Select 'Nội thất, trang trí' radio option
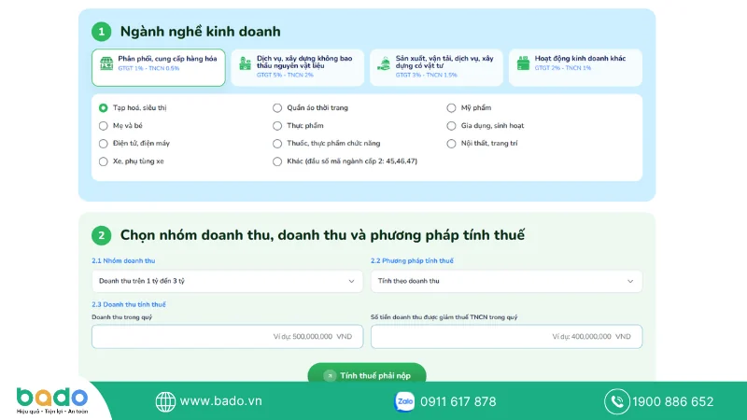The width and height of the screenshot is (747, 420). click(x=451, y=144)
